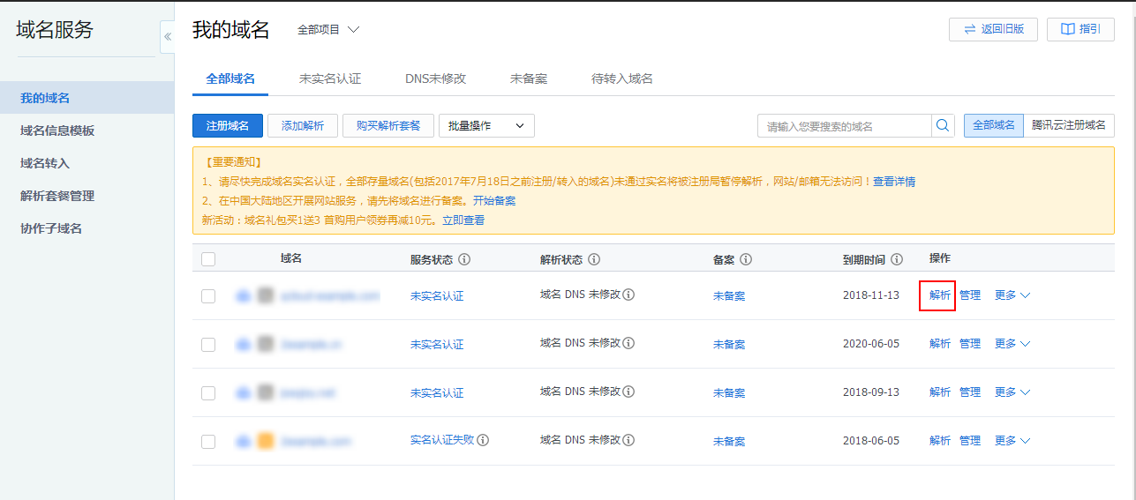This screenshot has height=500, width=1136.
Task: Click 解析 in the 2018-11-13 row
Action: click(940, 295)
